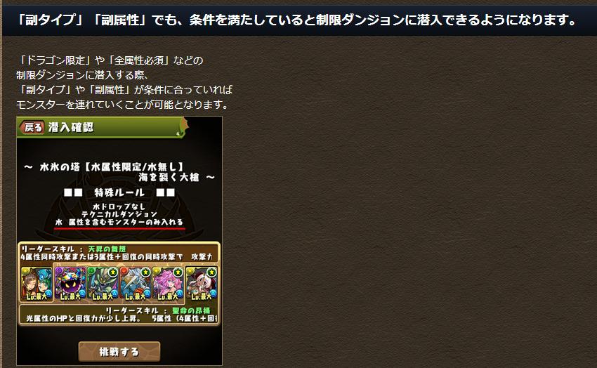Click the red-underlined 水属性を含むモンスター rule text
The image size is (597, 368).
coord(119,222)
